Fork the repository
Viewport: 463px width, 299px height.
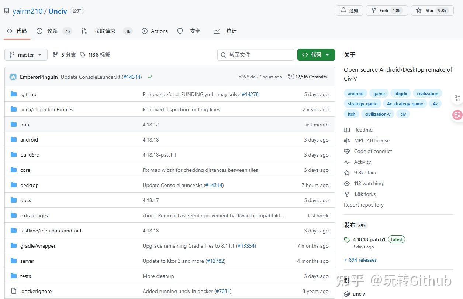pos(386,10)
